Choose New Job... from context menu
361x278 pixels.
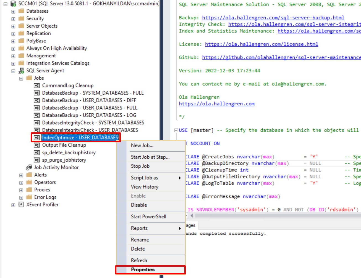coord(151,145)
